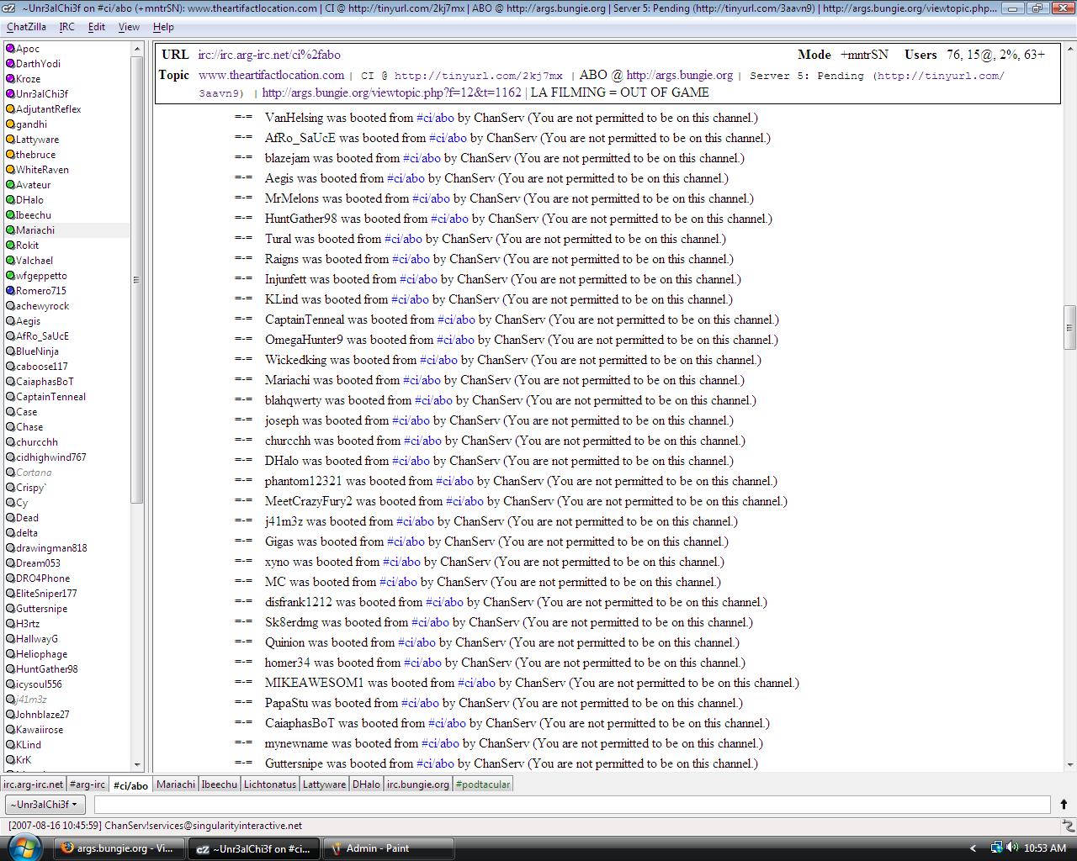Select user Apoc in user list
The height and width of the screenshot is (861, 1077).
point(28,49)
